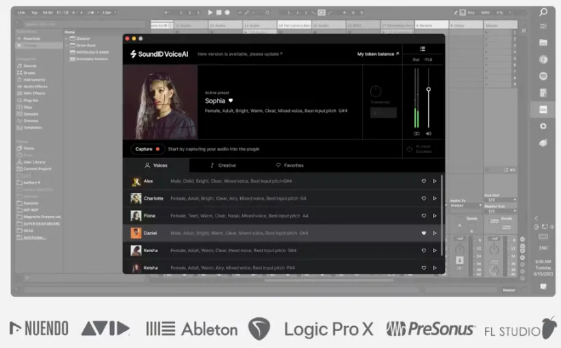Open the SoundID VoiceAI list menu icon
This screenshot has width=561, height=348.
pos(423,49)
